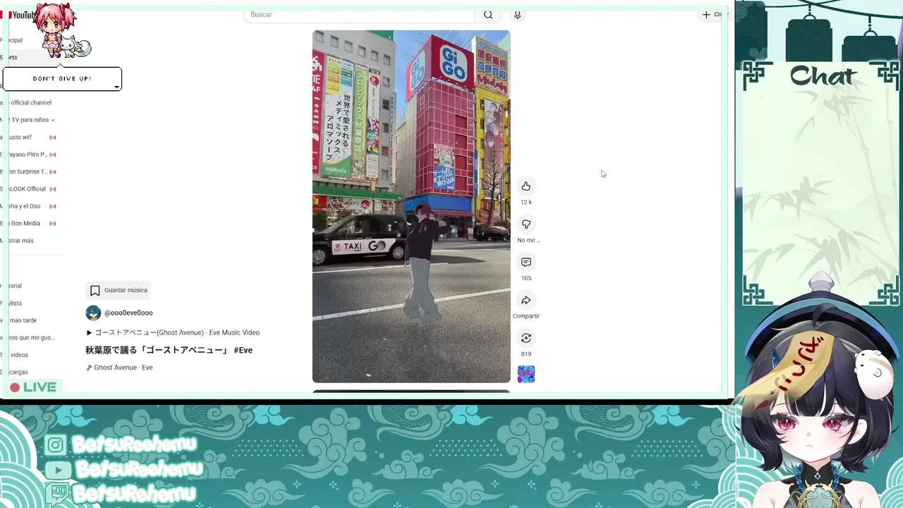Click the live indicator beside LOOK Official

tap(53, 189)
